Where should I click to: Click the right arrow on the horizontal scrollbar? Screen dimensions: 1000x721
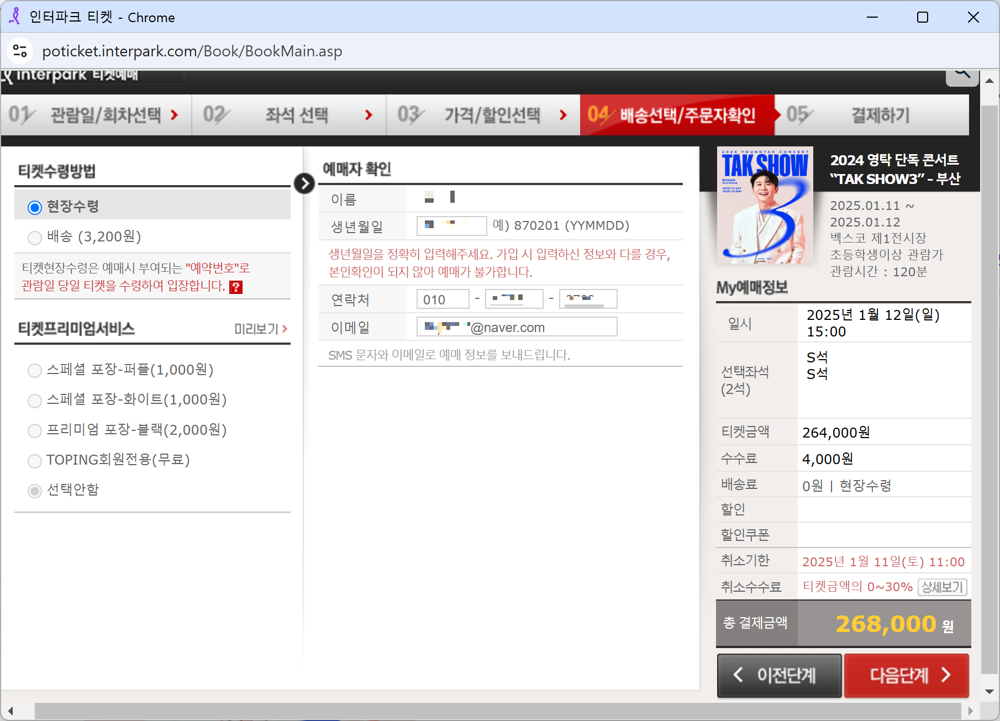click(x=970, y=711)
